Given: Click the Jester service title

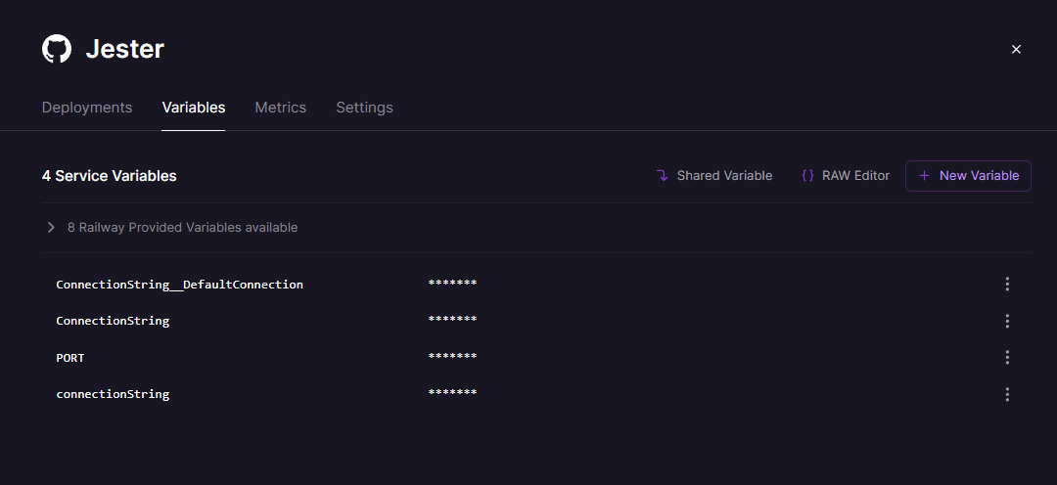Looking at the screenshot, I should (125, 49).
